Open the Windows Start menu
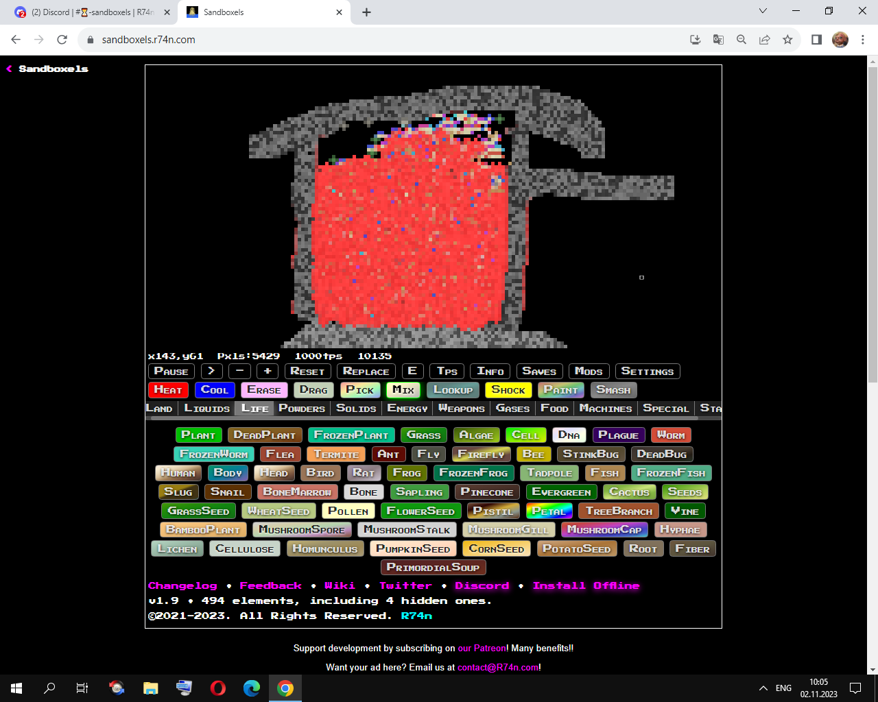This screenshot has height=702, width=878. pyautogui.click(x=16, y=688)
